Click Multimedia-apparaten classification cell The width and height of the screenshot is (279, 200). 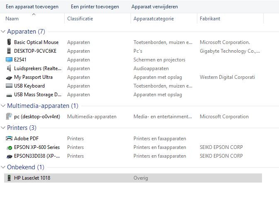92,117
